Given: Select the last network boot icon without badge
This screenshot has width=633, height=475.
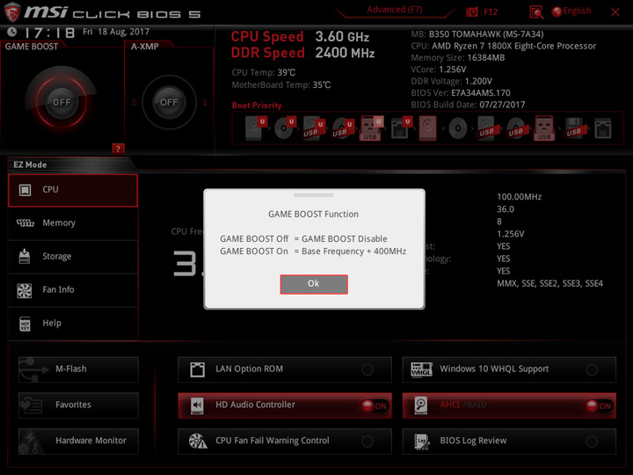Looking at the screenshot, I should [603, 128].
